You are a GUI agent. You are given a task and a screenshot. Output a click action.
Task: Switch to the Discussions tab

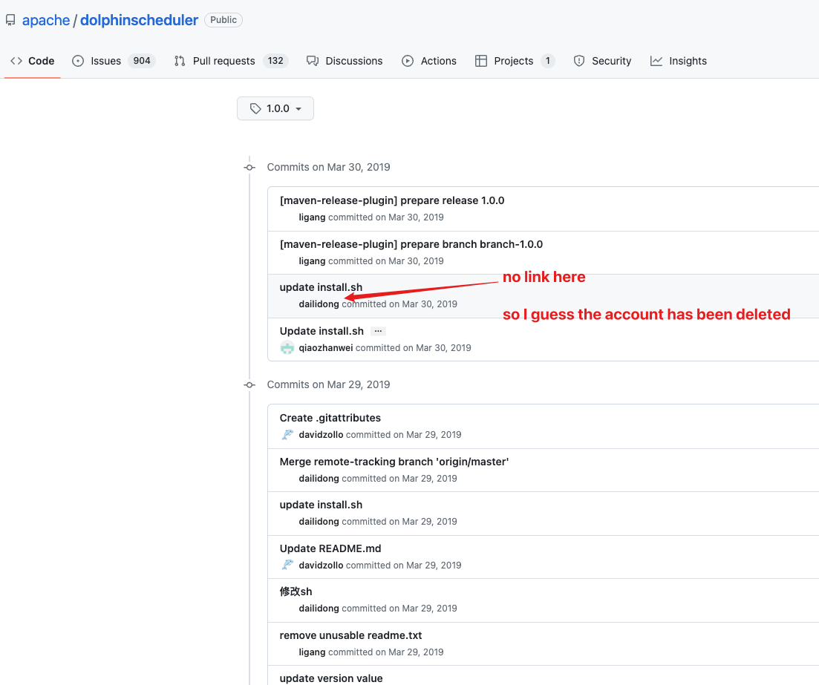tap(345, 61)
